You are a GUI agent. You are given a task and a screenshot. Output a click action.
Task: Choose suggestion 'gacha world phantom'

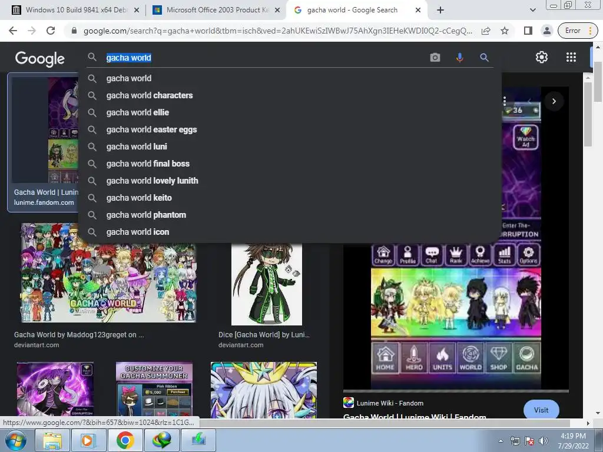(290, 215)
